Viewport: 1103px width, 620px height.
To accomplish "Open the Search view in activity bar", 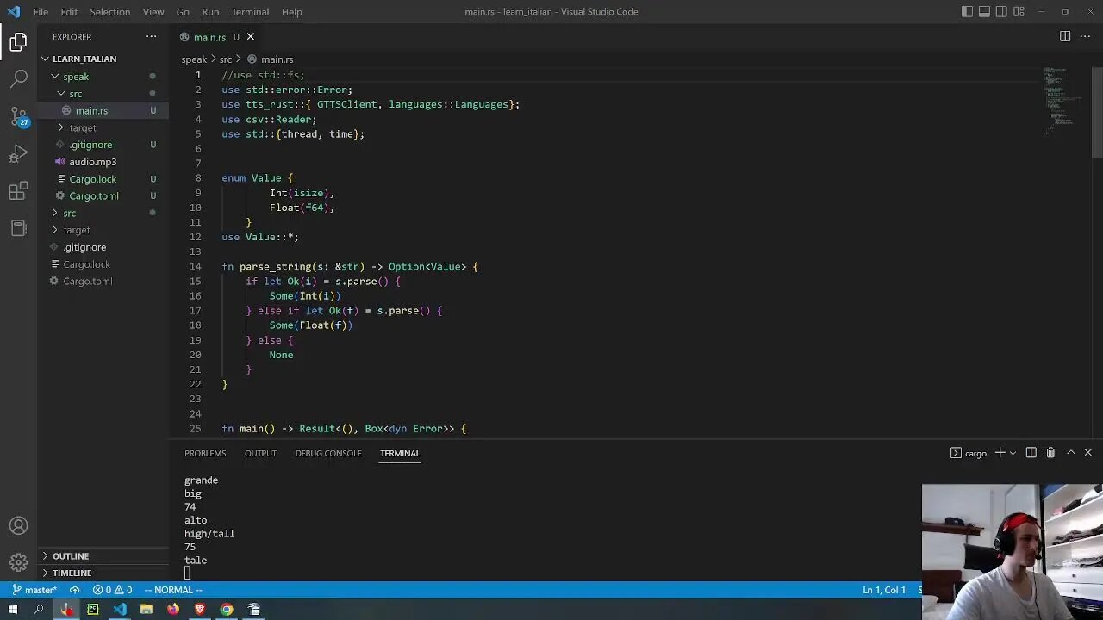I will tap(18, 79).
